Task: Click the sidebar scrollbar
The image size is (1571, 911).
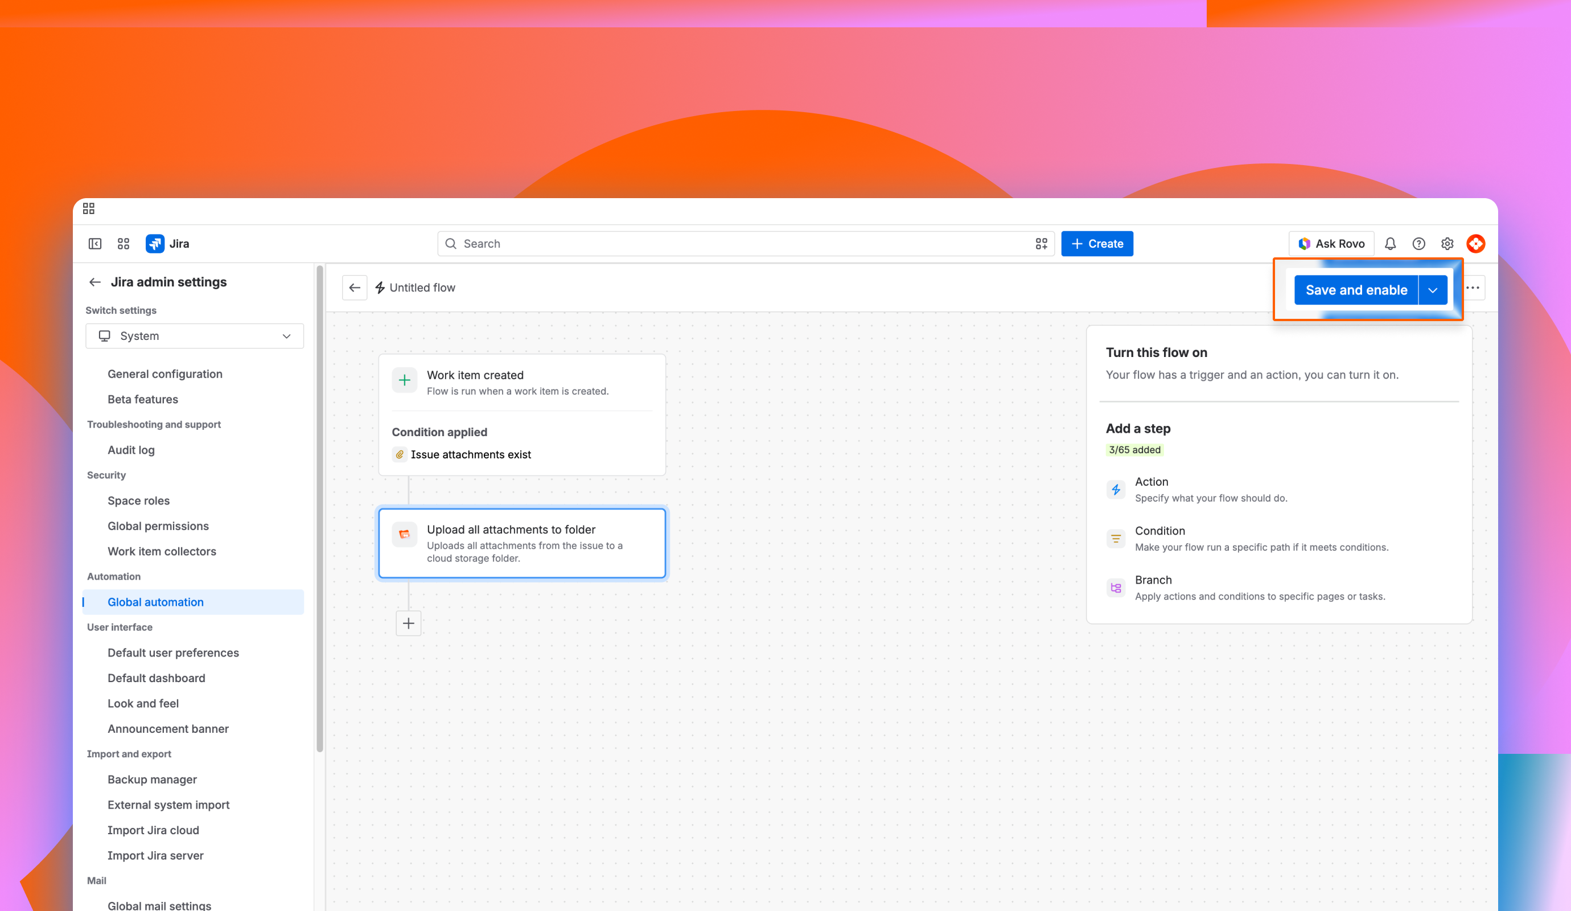Action: click(320, 508)
